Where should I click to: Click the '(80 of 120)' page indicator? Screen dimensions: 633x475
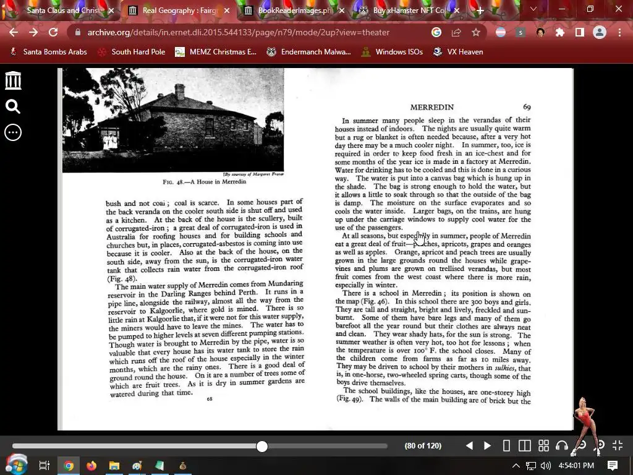(x=423, y=445)
